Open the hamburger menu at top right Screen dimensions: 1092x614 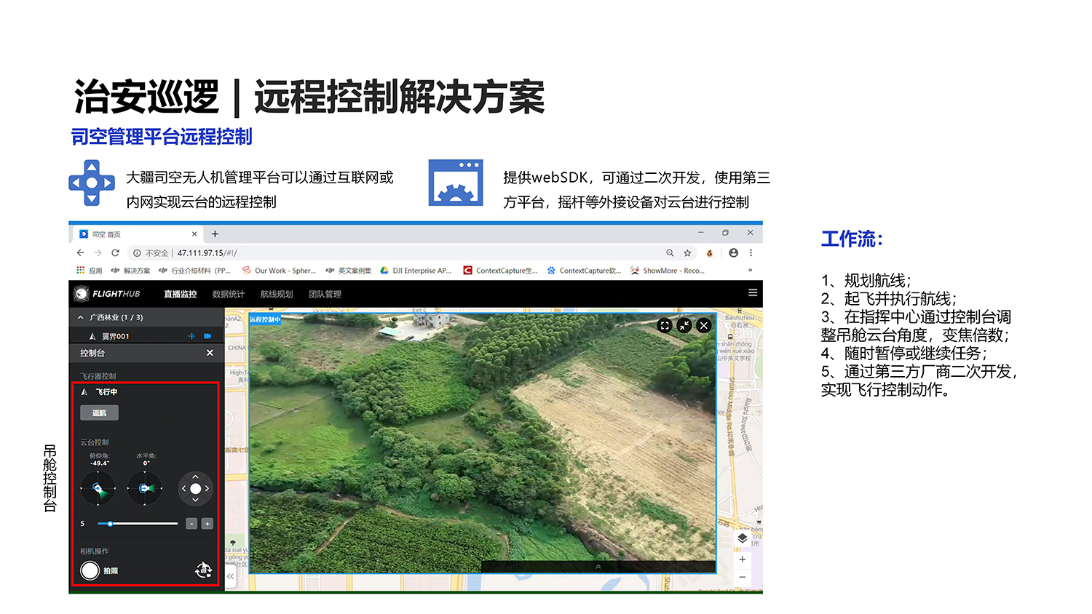(x=752, y=293)
